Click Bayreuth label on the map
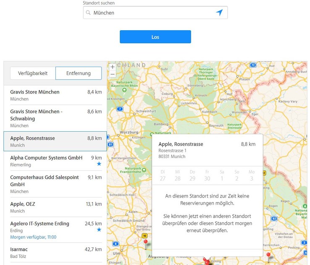This screenshot has height=265, width=310. click(x=216, y=125)
